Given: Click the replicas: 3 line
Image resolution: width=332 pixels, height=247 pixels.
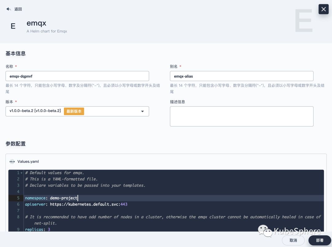Looking at the screenshot, I should pyautogui.click(x=38, y=229).
